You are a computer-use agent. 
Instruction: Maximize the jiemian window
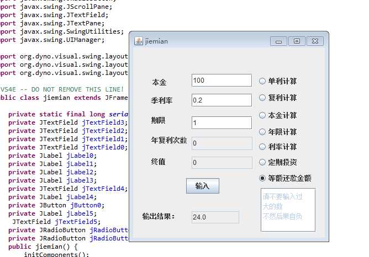click(x=297, y=41)
